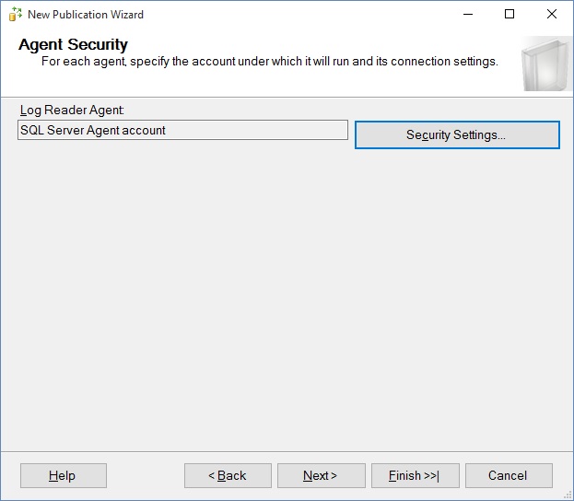Image resolution: width=574 pixels, height=501 pixels.
Task: Click the SQL Server Agent account field
Action: [x=182, y=131]
